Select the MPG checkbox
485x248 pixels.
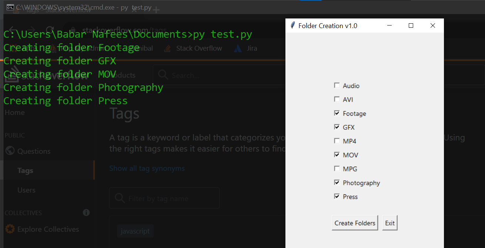click(x=337, y=169)
